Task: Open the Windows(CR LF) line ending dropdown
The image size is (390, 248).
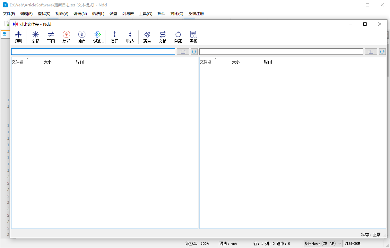Action: coord(323,244)
